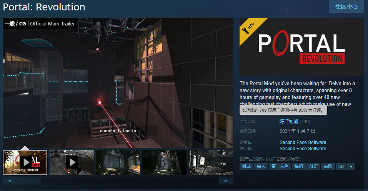The height and width of the screenshot is (191, 368).
Task: Open publisher Second Face Software link
Action: (303, 149)
